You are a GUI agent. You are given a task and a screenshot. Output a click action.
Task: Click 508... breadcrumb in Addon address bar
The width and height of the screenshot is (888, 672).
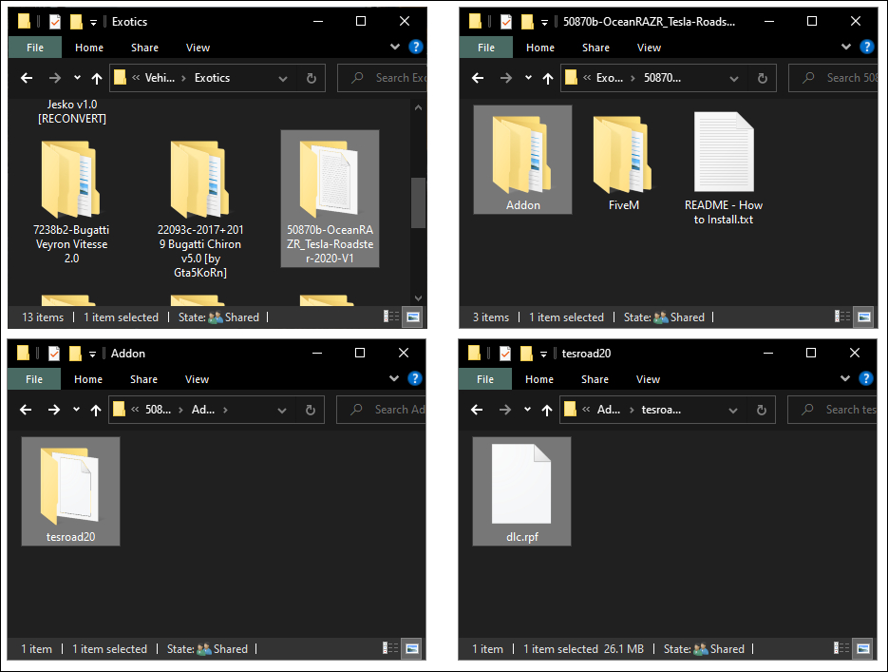tap(158, 410)
